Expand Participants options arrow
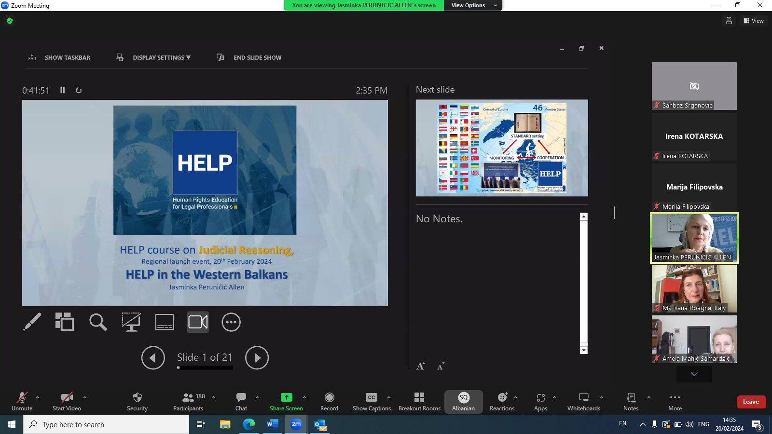772x434 pixels. coord(214,397)
